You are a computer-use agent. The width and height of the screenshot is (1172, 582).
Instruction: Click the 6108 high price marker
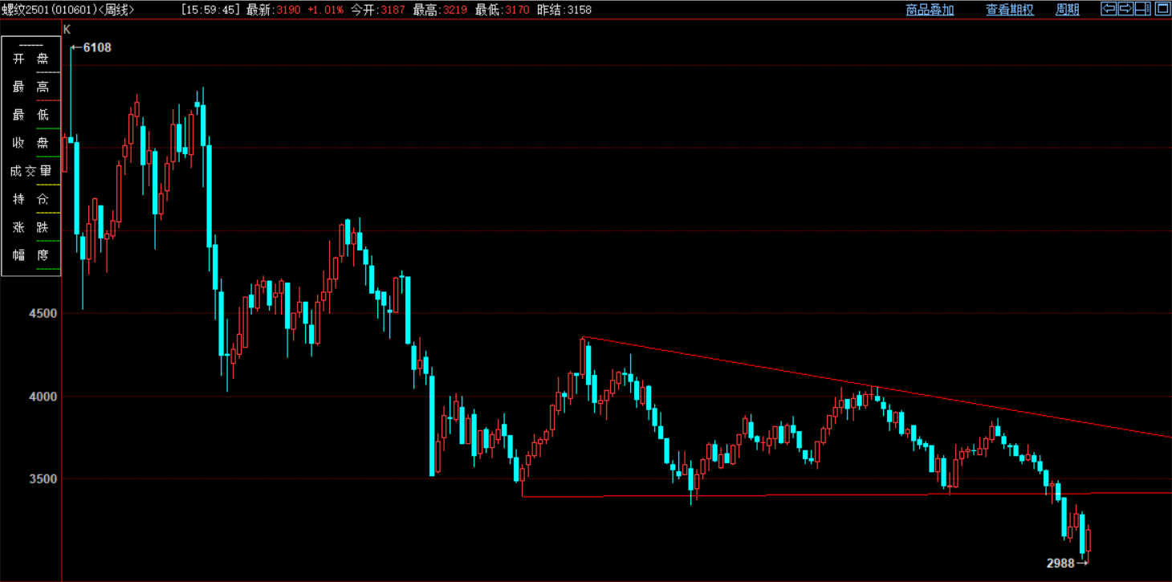coord(96,47)
